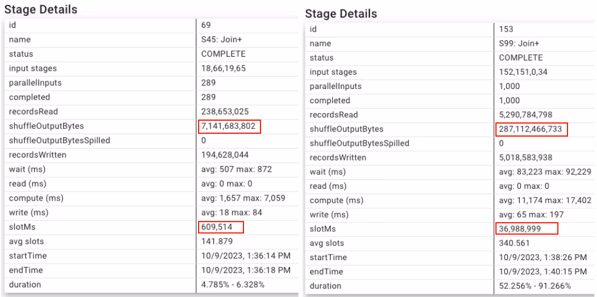Click startTime value 10/9/2023, 1:38:26 PM
Screen dimensions: 597x297
543,258
